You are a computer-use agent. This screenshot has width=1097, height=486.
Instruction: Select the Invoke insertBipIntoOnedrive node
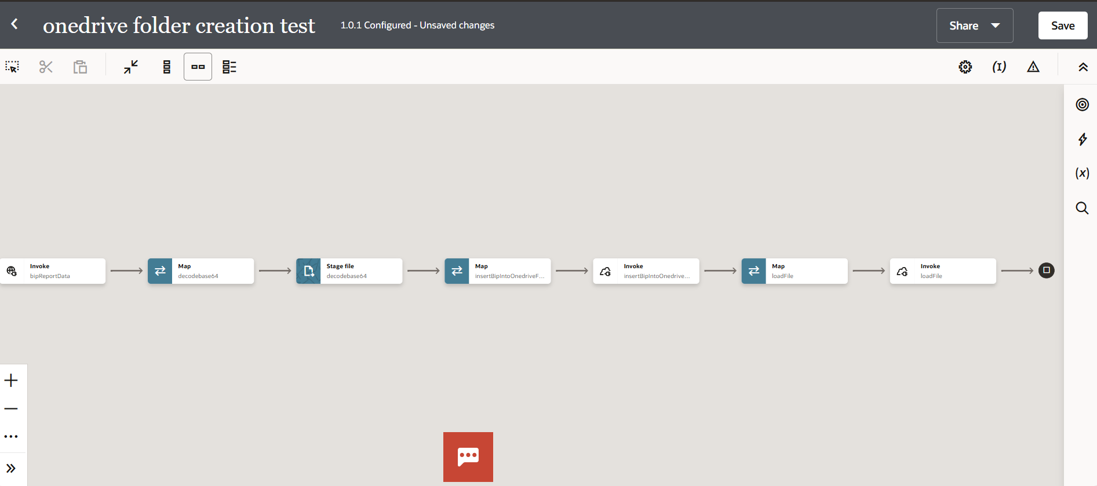[x=646, y=271]
